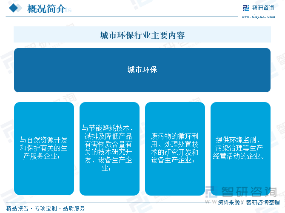This screenshot has height=213, width=285.
Task: Select the 废污物的循环利用 card
Action: (175, 148)
